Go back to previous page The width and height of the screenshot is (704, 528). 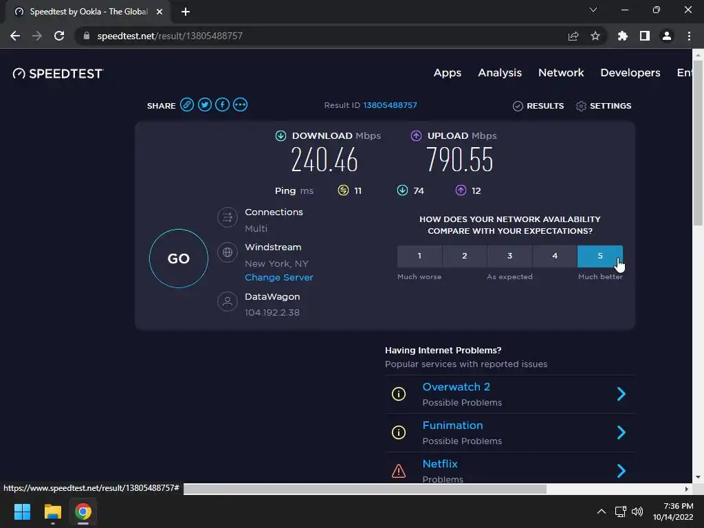[15, 36]
